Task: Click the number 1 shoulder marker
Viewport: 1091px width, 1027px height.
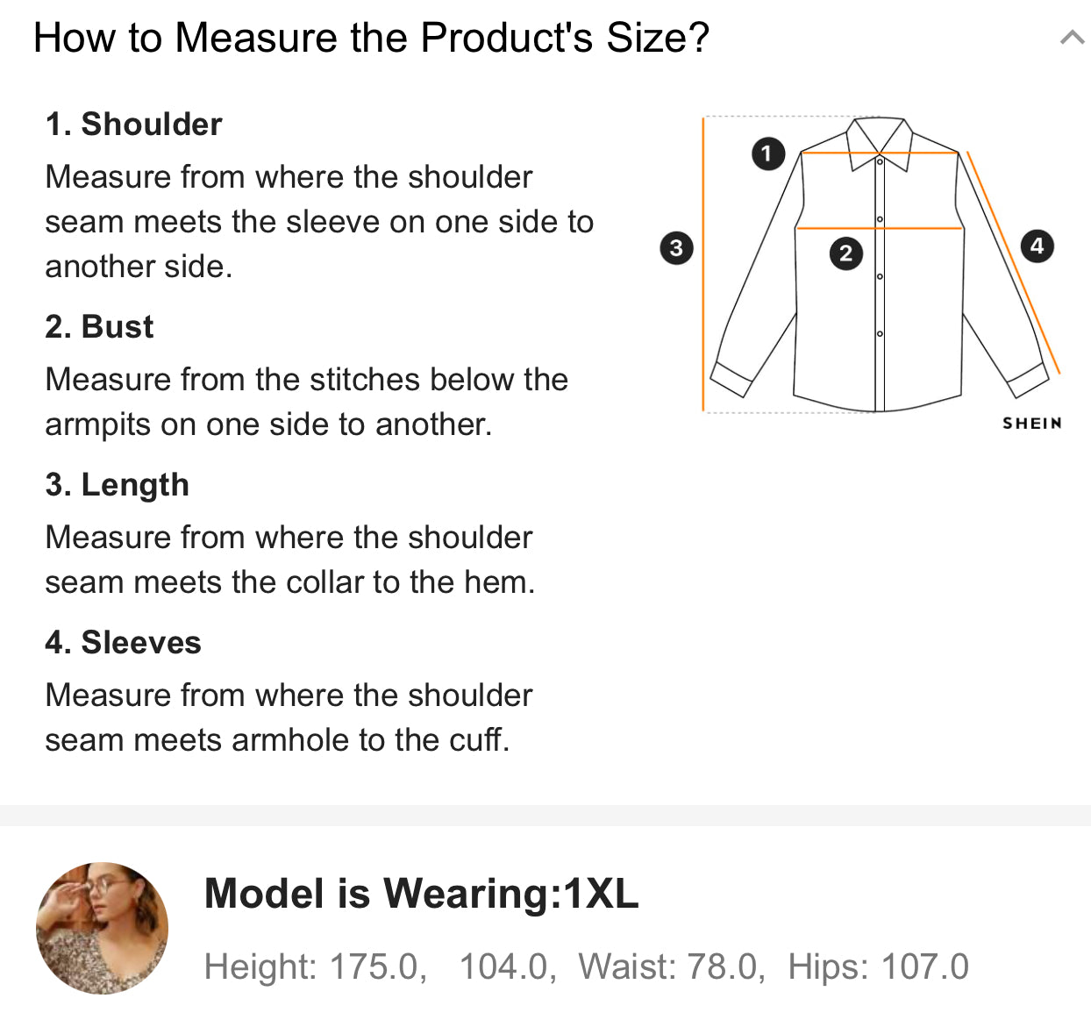Action: pyautogui.click(x=767, y=153)
